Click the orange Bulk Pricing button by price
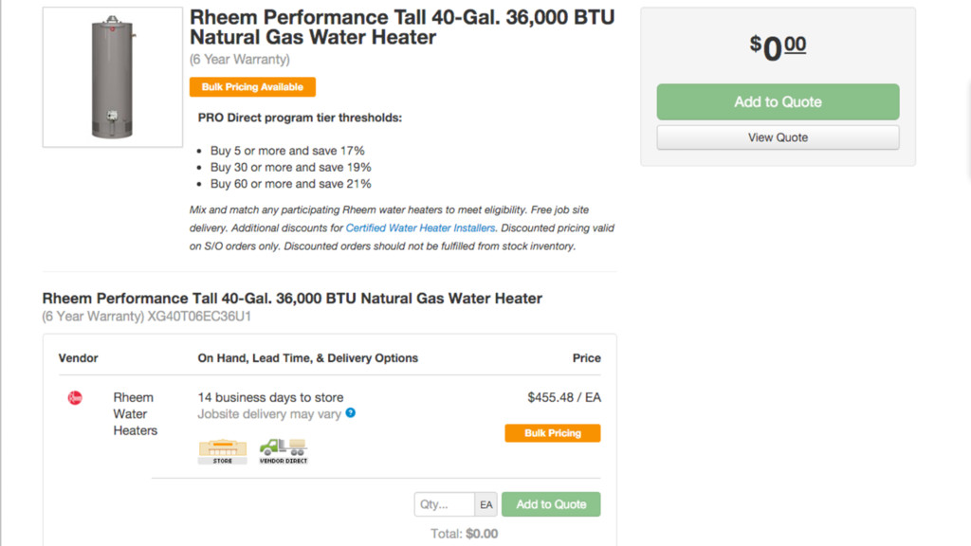 coord(553,433)
